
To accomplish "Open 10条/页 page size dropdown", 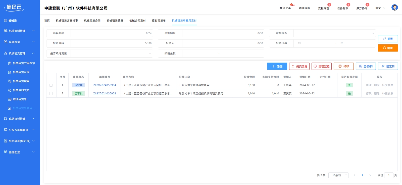I will [x=338, y=175].
